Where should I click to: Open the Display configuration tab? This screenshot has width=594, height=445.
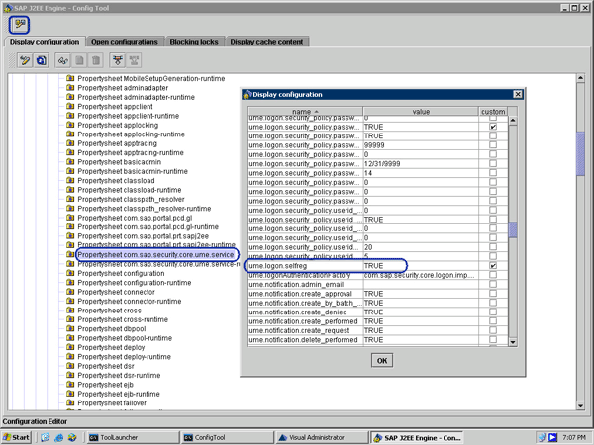click(45, 42)
